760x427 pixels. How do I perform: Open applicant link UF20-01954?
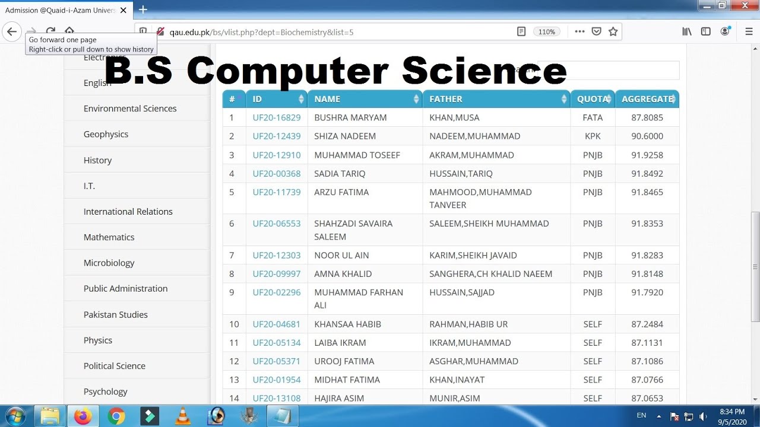[x=277, y=380]
